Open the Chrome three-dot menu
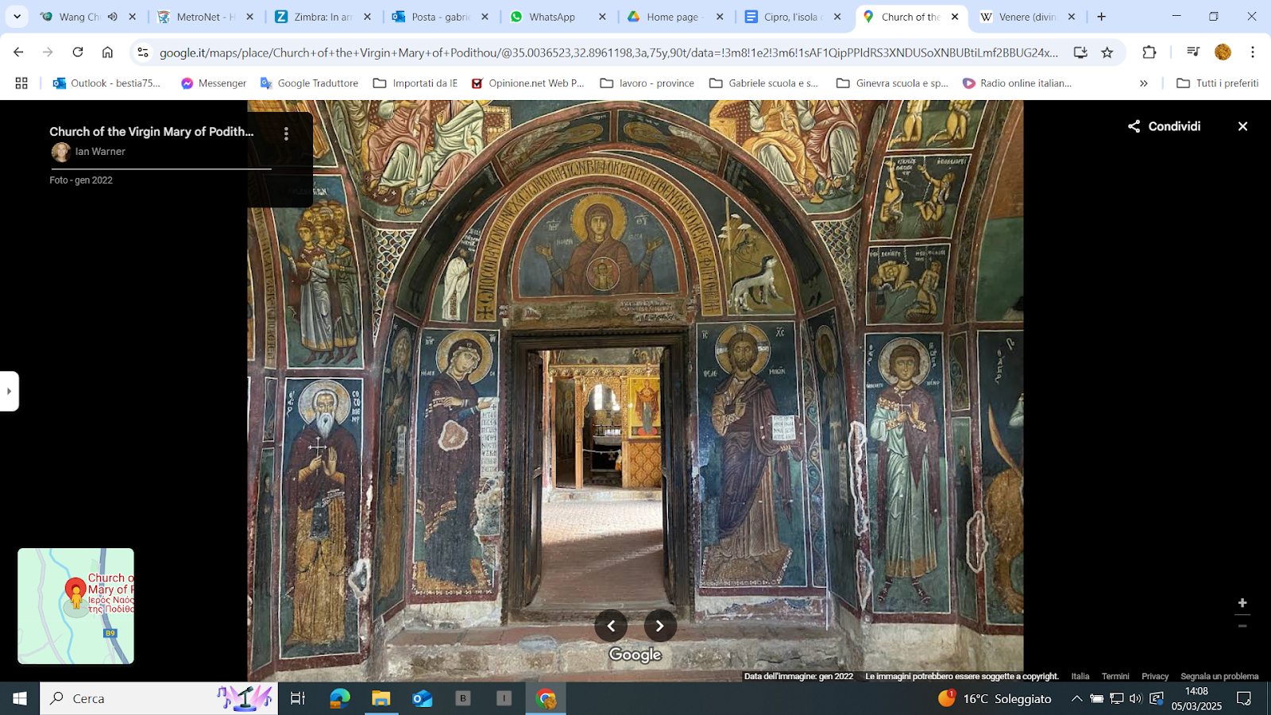Screen dimensions: 1271x715 [1253, 52]
